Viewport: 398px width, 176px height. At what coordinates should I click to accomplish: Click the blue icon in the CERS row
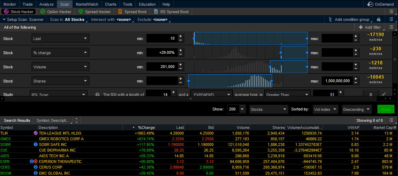(x=35, y=167)
